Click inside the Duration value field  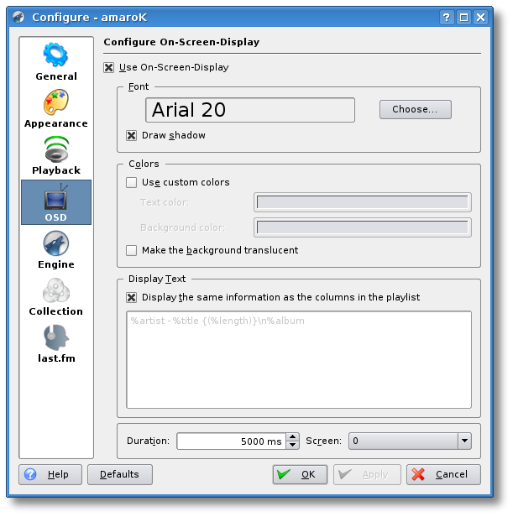(230, 441)
